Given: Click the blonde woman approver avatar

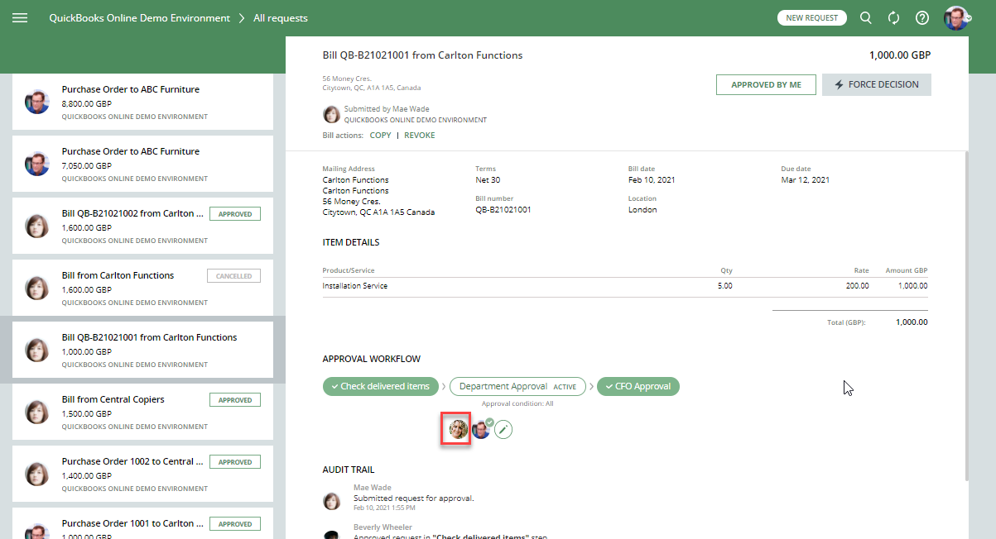Looking at the screenshot, I should [x=457, y=429].
